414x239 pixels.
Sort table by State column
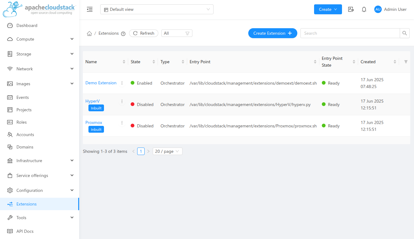(154, 62)
